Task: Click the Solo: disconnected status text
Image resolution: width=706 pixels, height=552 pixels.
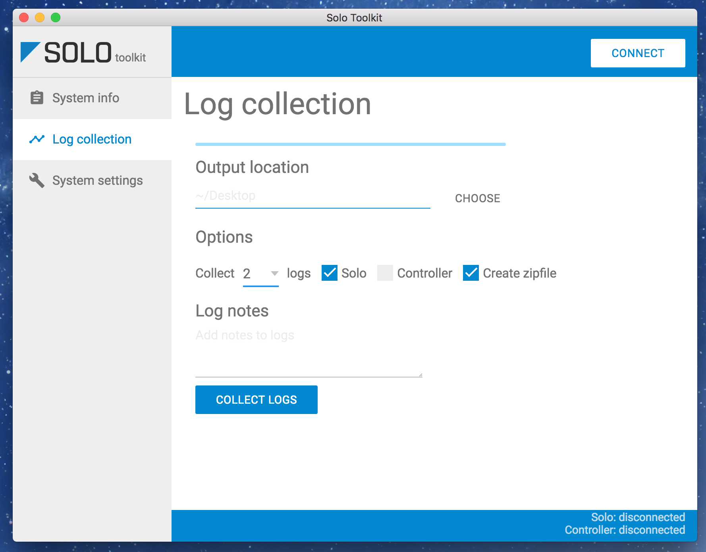Action: pos(638,517)
